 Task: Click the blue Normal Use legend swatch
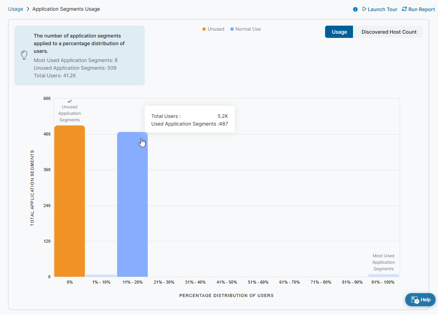(x=232, y=29)
